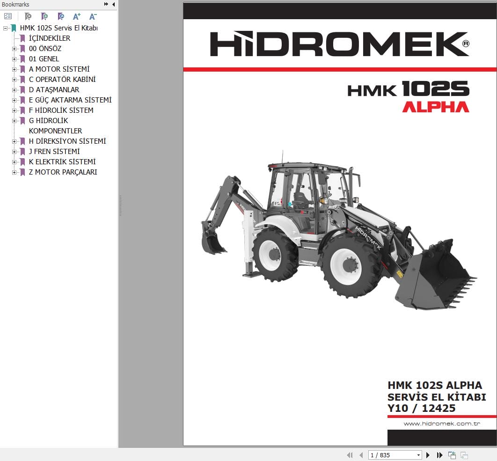
Task: Open the 01 GENEL bookmark
Action: pyautogui.click(x=44, y=59)
